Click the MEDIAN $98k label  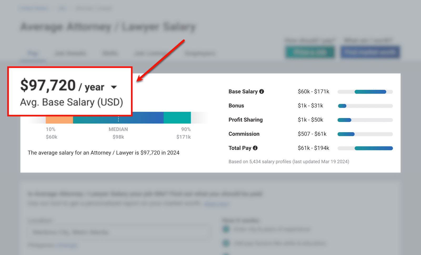(118, 133)
